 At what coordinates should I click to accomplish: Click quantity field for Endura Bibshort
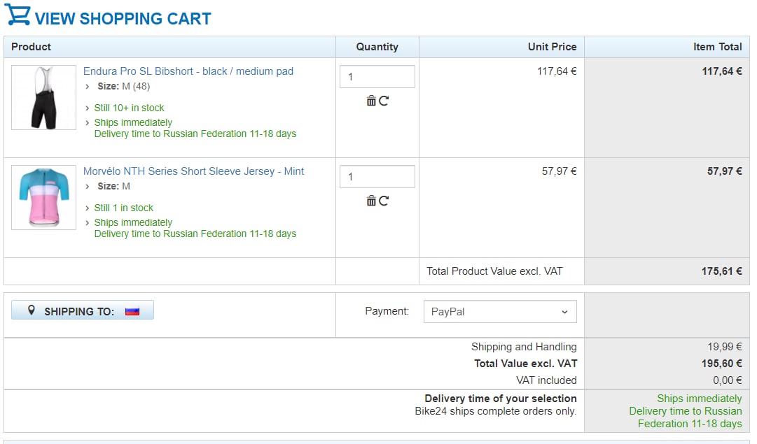click(377, 77)
